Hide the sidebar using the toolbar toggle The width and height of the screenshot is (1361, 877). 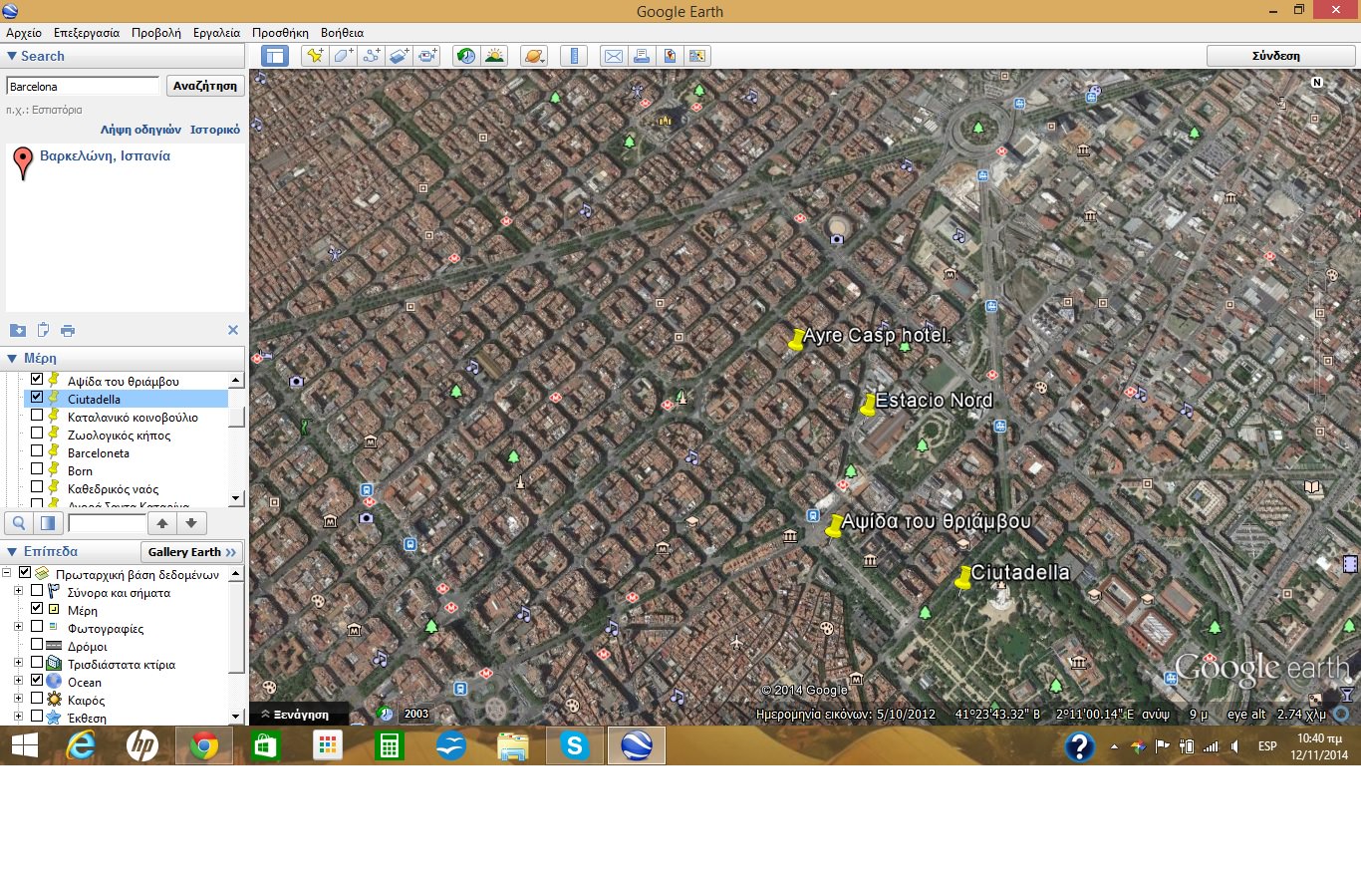[x=274, y=56]
